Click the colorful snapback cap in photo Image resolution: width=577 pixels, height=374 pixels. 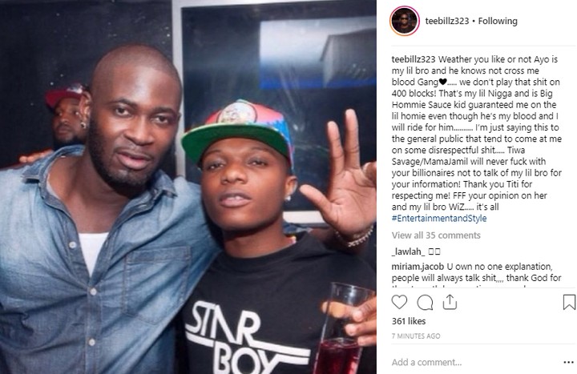pos(237,129)
